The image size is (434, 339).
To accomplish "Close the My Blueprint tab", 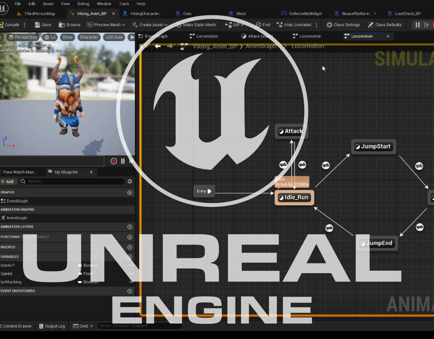I will (x=91, y=172).
